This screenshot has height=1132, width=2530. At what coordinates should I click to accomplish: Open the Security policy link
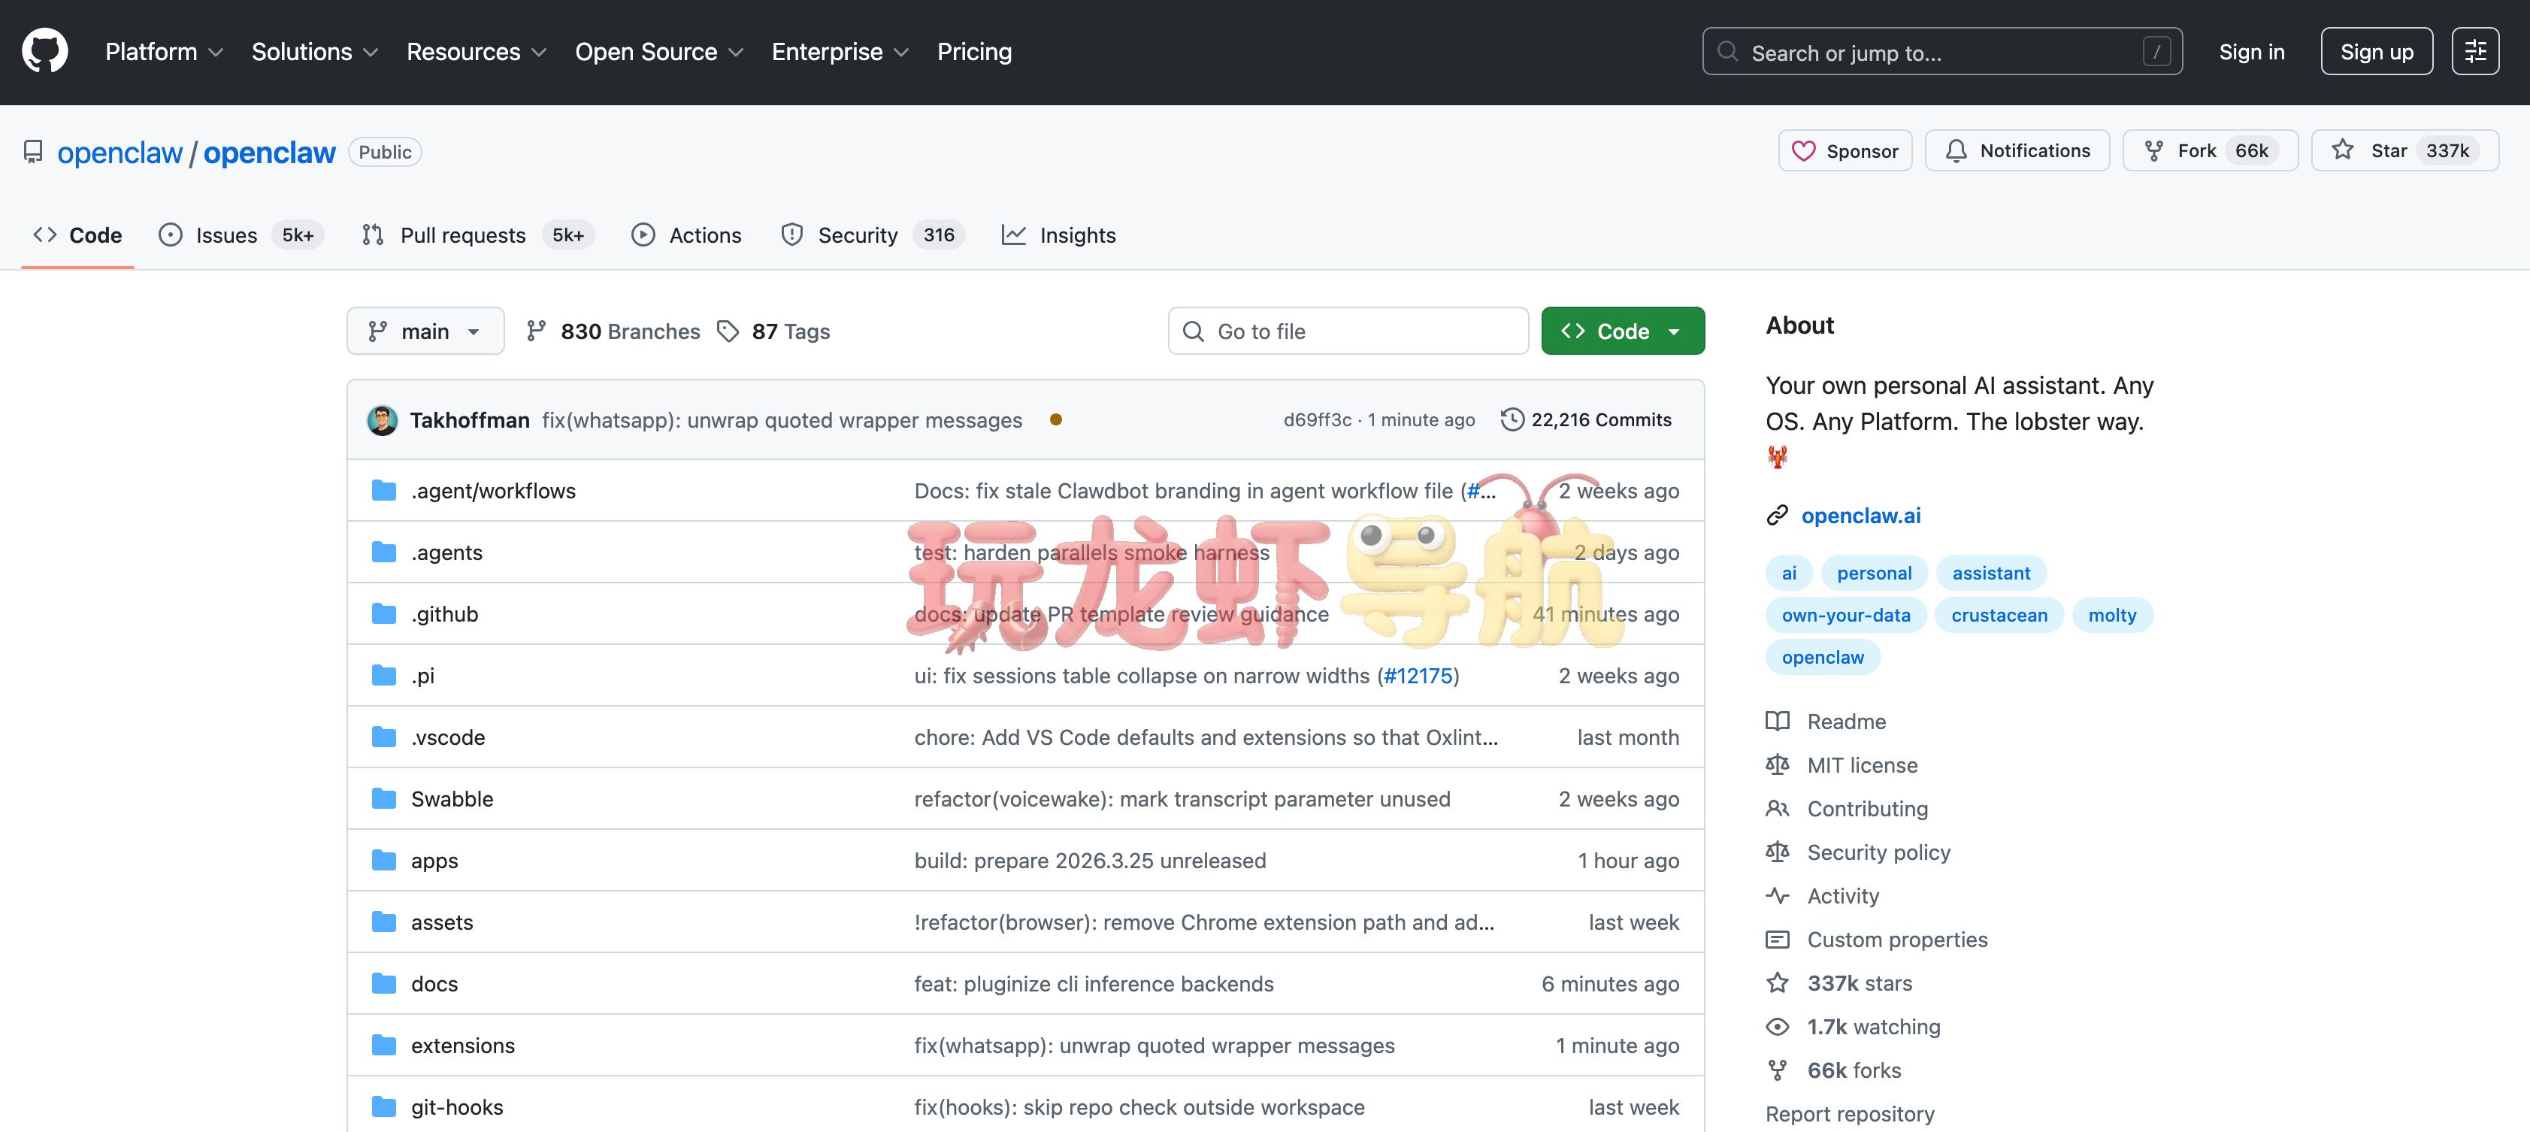tap(1858, 852)
